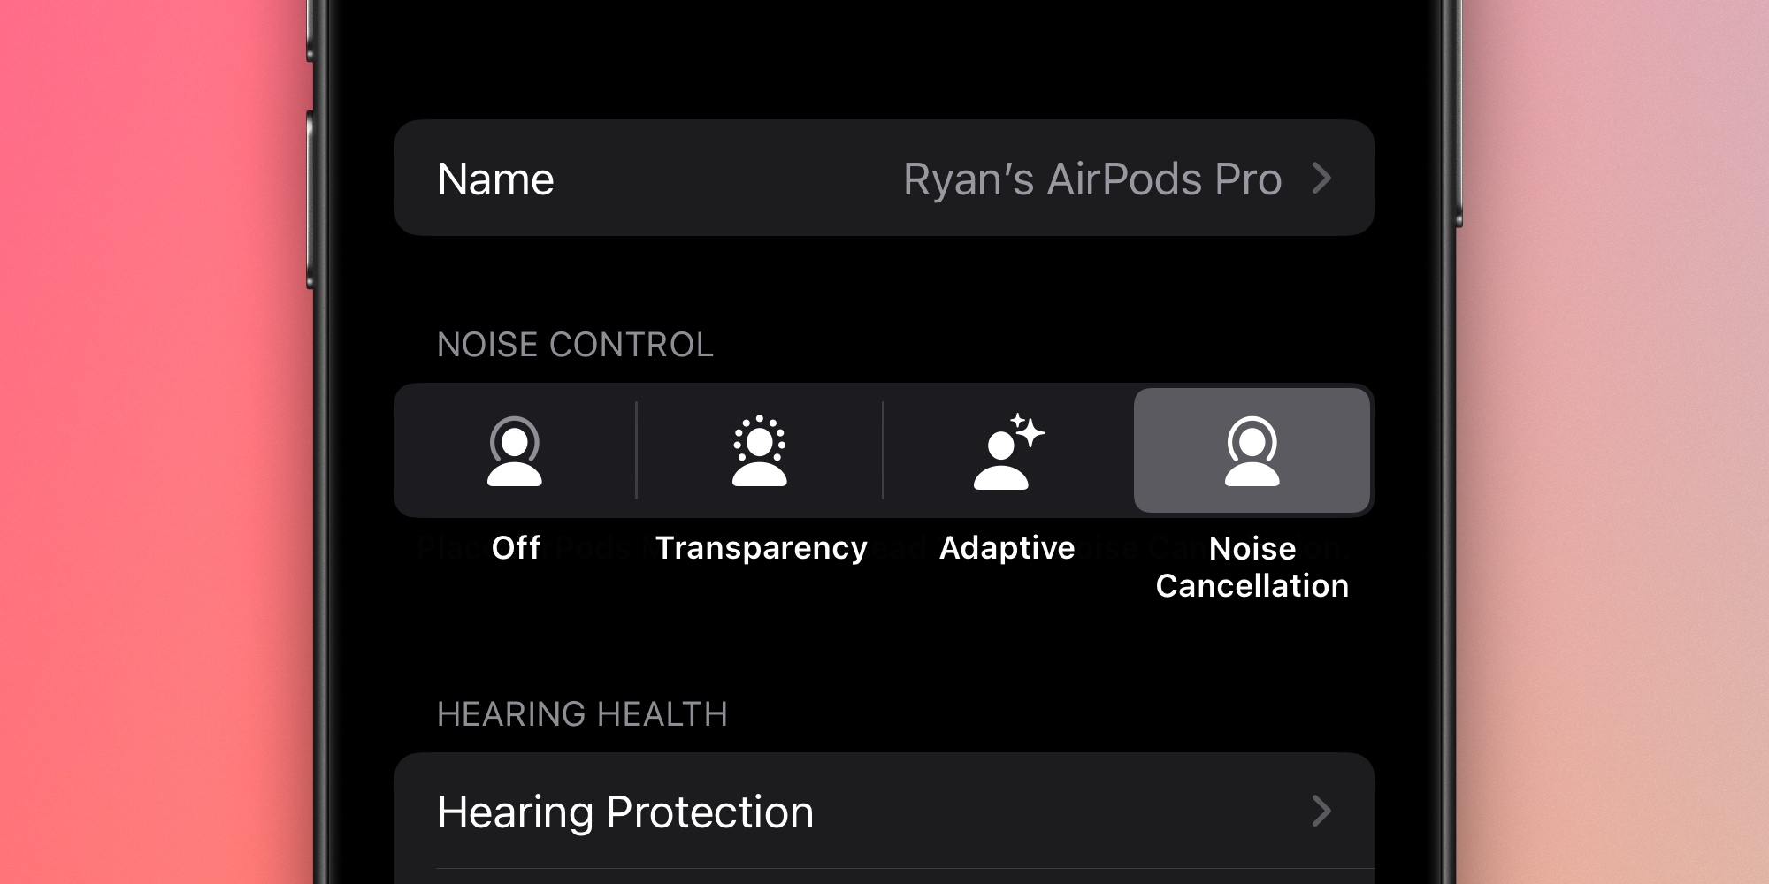Click the pink background left of phone
The height and width of the screenshot is (884, 1769).
[x=150, y=442]
